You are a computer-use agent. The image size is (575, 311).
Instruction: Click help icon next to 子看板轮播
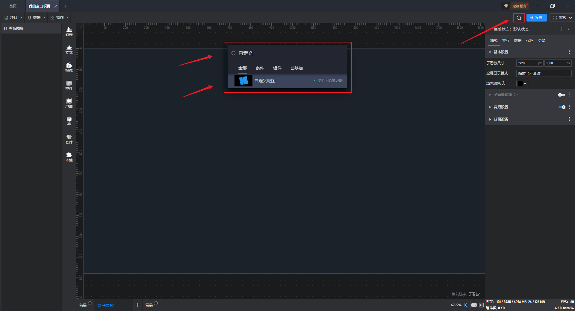point(516,94)
